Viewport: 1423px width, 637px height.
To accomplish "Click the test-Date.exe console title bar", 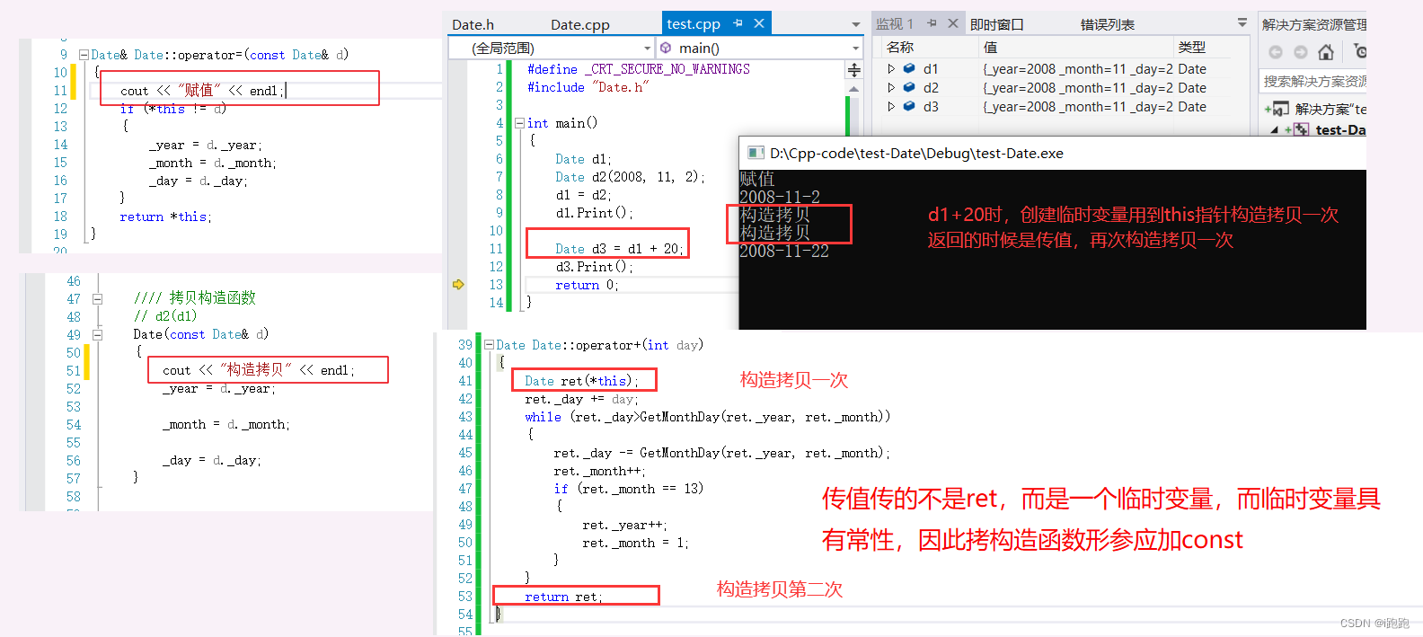I will [1052, 153].
